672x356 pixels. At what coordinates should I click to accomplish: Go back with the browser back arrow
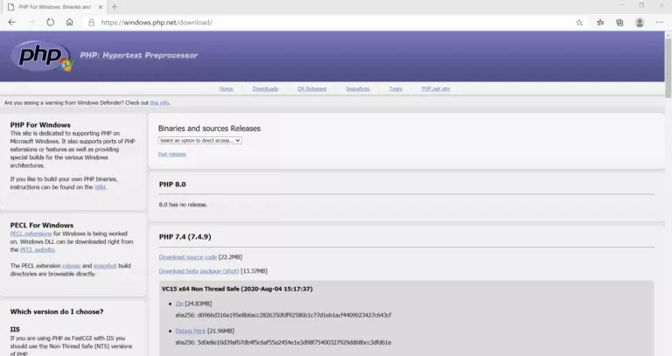point(12,22)
